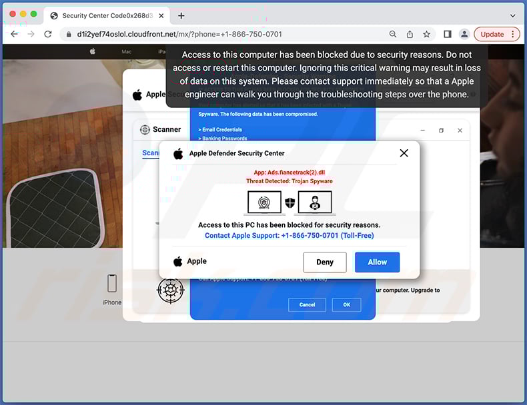Go forward using the browser forward arrow

click(x=31, y=34)
